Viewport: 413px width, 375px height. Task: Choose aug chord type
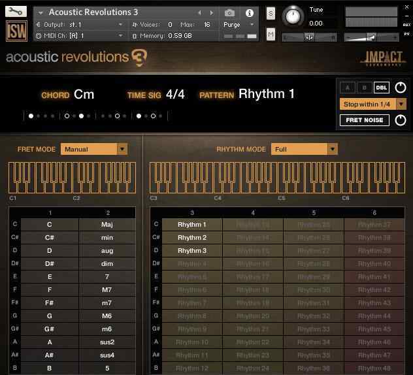[107, 250]
